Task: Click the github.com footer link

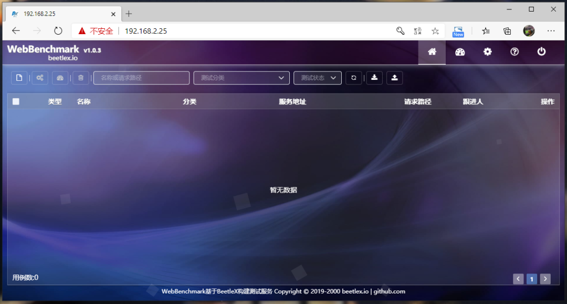Action: (389, 291)
